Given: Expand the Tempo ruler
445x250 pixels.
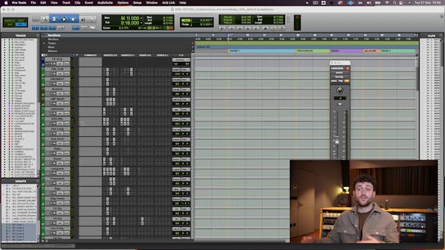Looking at the screenshot, I should (44, 43).
